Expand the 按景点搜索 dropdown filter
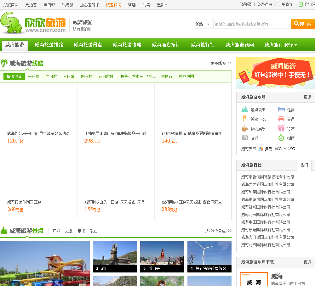This screenshot has width=315, height=286. tap(132, 76)
